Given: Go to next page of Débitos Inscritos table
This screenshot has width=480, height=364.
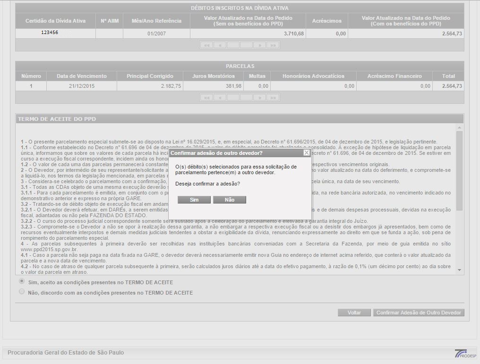Looking at the screenshot, I should [x=259, y=45].
